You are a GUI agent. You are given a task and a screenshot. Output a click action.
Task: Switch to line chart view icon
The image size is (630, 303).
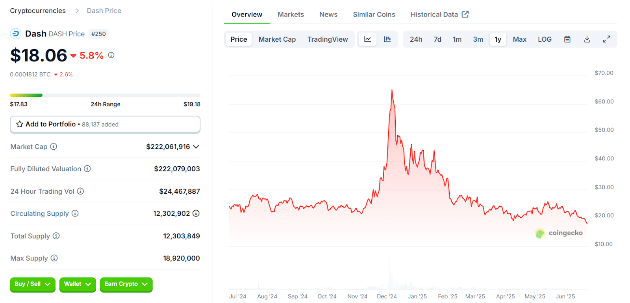pyautogui.click(x=367, y=39)
